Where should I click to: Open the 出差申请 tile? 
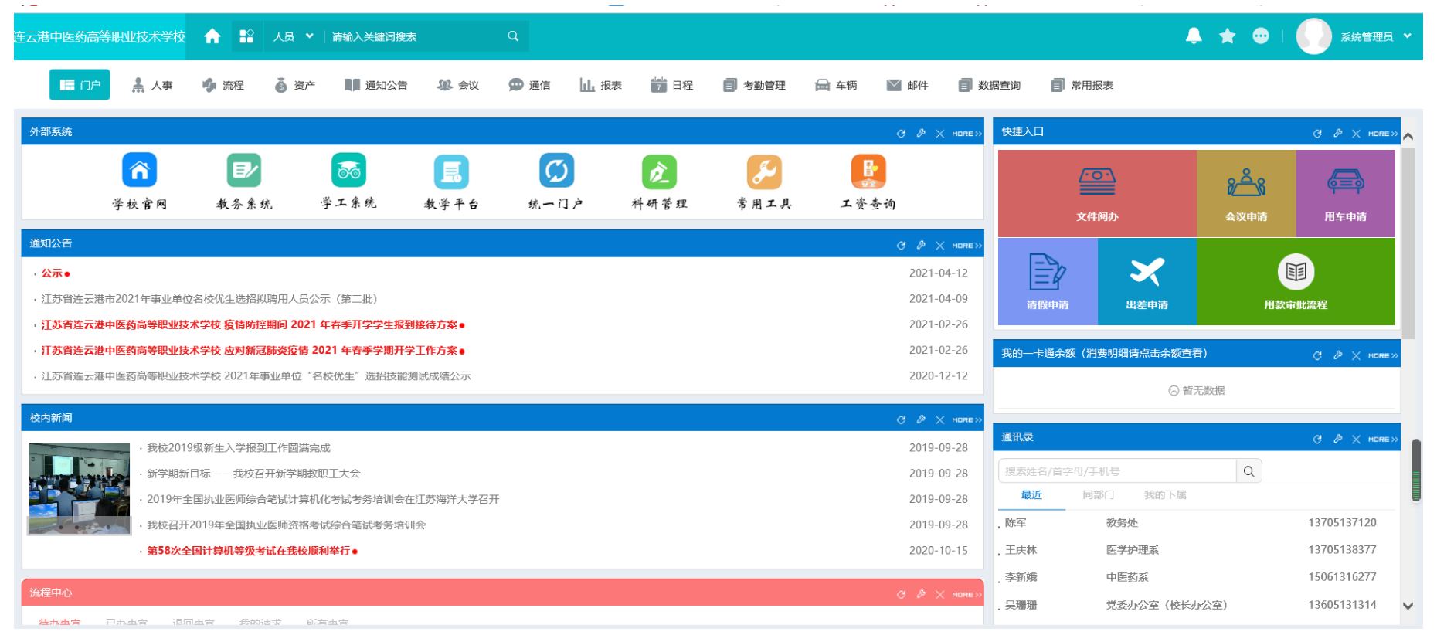[1147, 281]
